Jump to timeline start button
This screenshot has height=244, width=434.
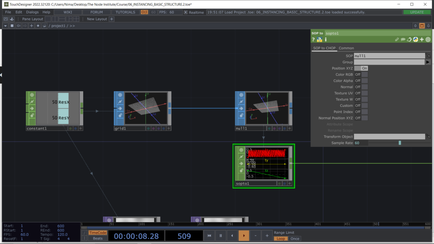[x=209, y=236]
